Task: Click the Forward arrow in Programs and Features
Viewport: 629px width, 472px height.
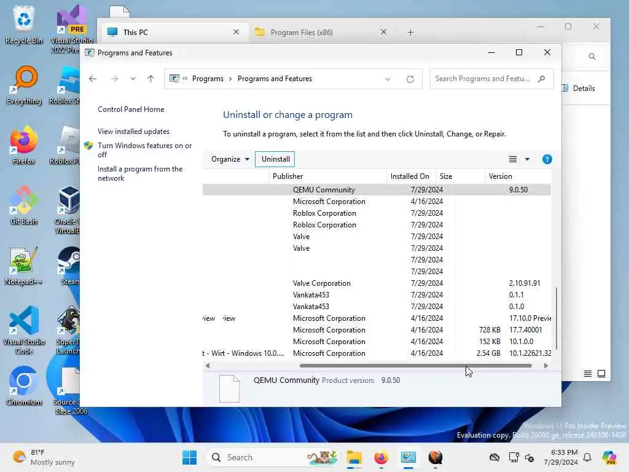Action: (x=114, y=79)
